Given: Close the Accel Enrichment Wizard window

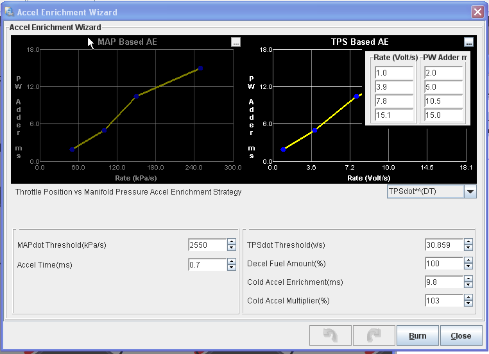Looking at the screenshot, I should pos(477,12).
